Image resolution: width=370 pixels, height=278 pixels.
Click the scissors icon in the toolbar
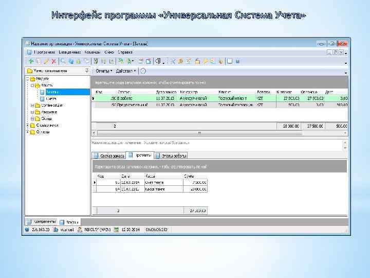[x=173, y=61]
